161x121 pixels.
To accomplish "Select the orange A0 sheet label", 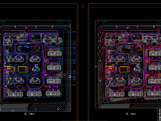I will pyautogui.click(x=83, y=6).
